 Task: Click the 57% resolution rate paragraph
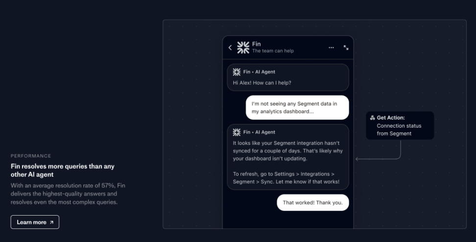[x=68, y=194]
